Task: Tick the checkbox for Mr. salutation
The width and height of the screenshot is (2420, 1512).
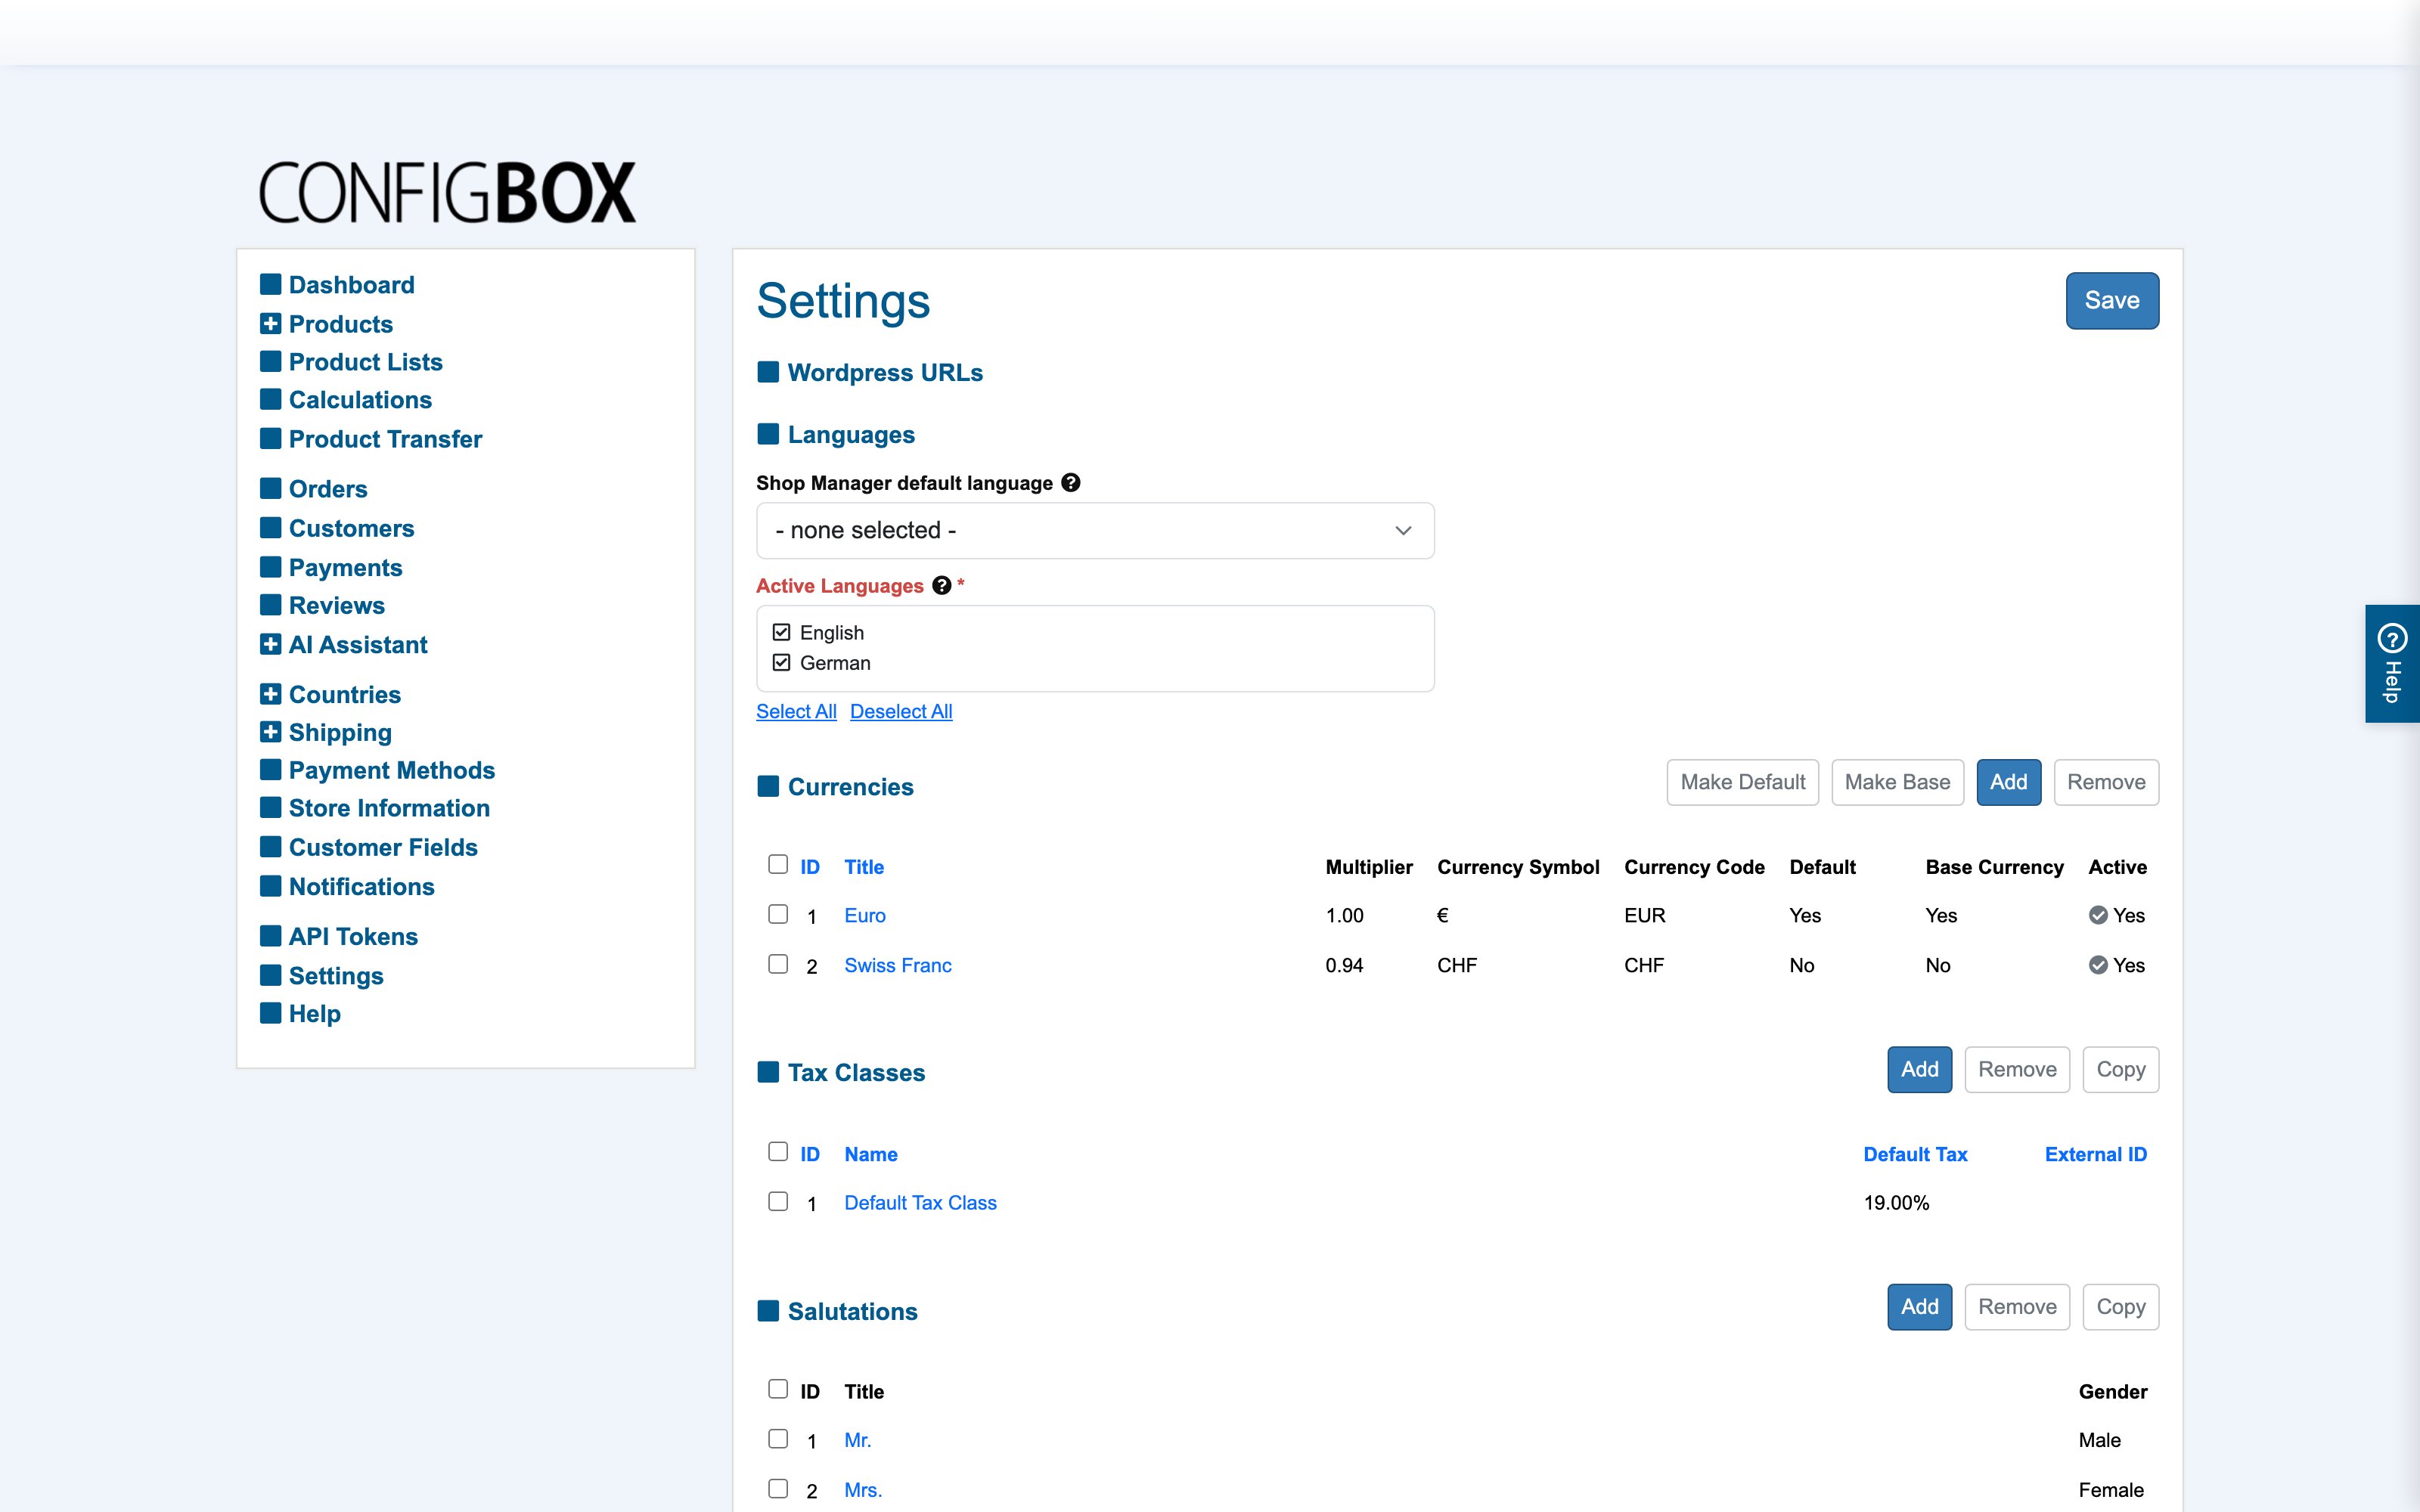Action: pyautogui.click(x=778, y=1439)
